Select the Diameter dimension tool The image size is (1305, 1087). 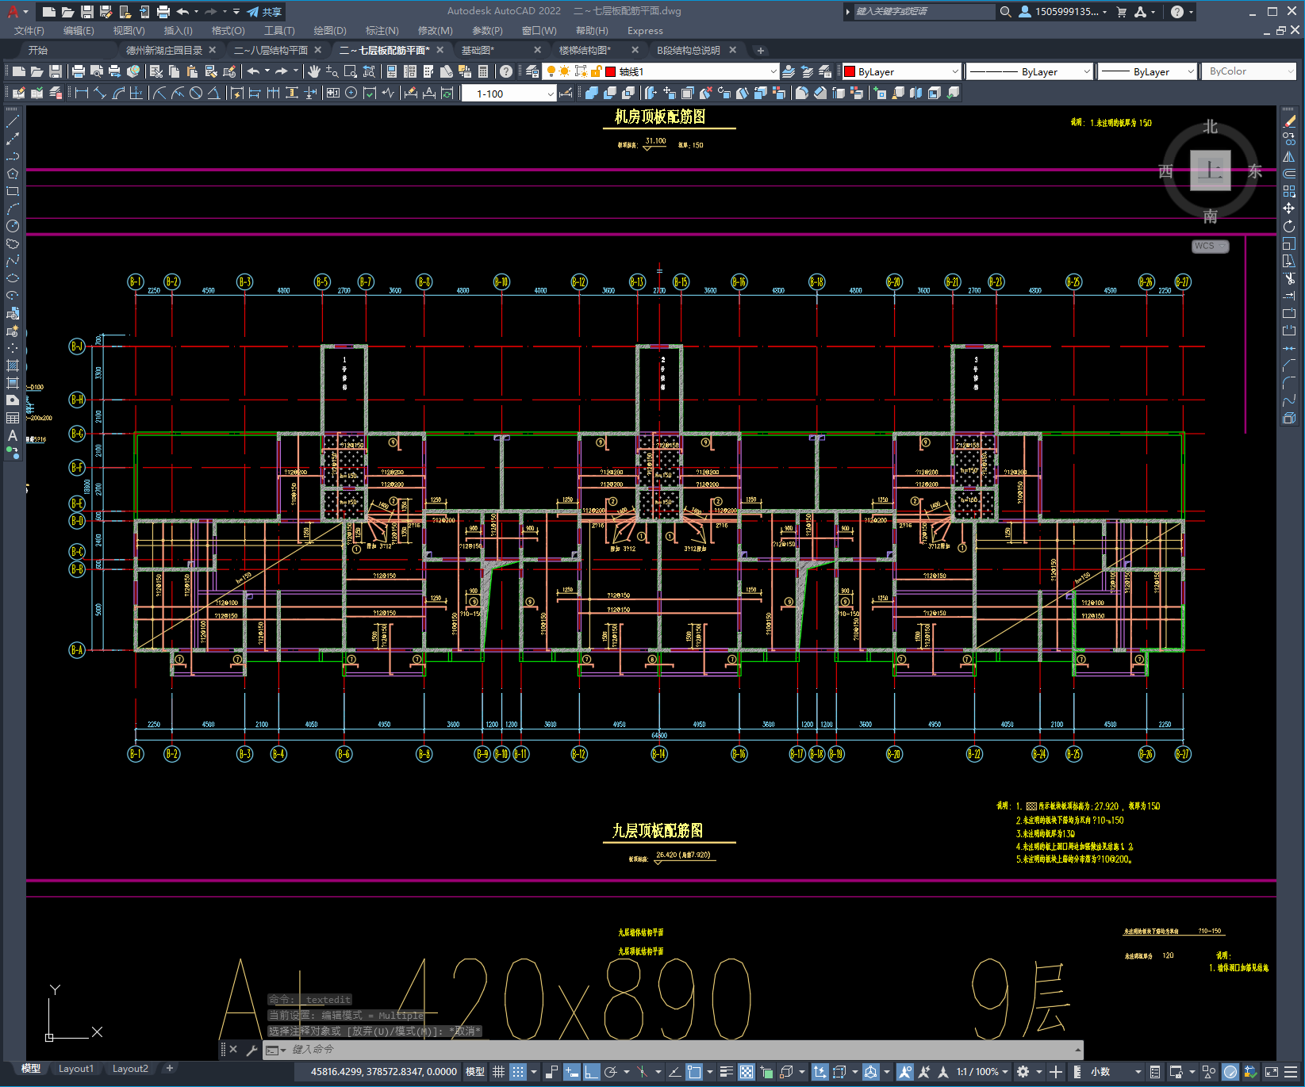pyautogui.click(x=196, y=93)
